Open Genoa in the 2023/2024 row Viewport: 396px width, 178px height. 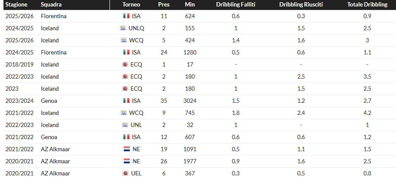pyautogui.click(x=50, y=101)
